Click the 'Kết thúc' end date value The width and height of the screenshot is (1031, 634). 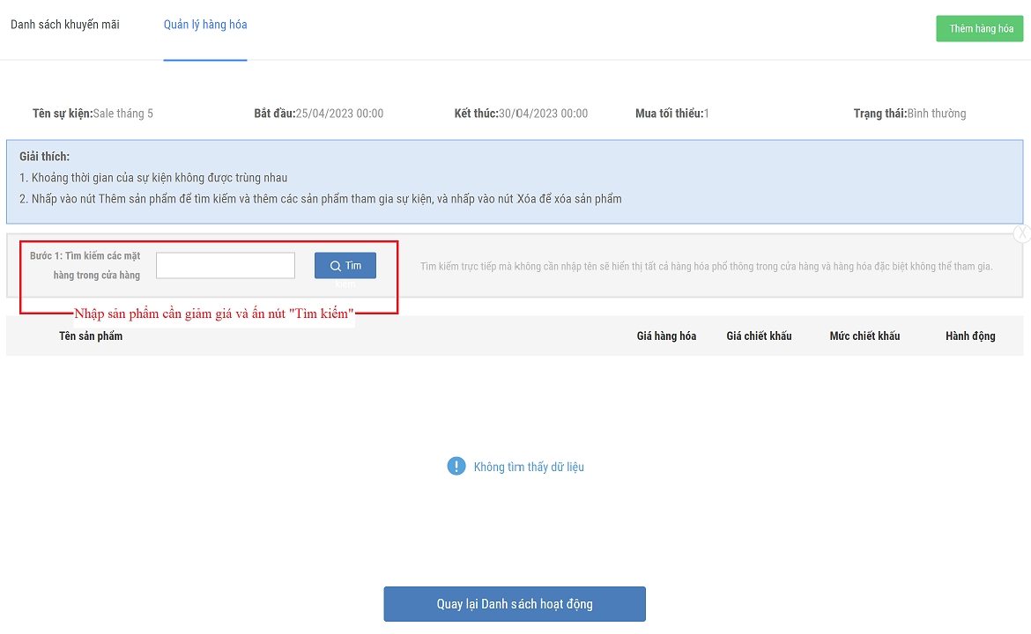[543, 114]
